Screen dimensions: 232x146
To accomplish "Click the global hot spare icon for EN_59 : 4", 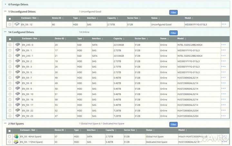I will point(16,136).
